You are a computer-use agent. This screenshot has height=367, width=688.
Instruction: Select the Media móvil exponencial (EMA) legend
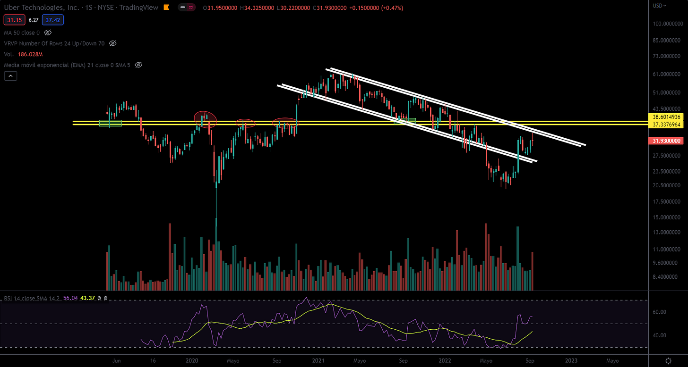coord(68,65)
